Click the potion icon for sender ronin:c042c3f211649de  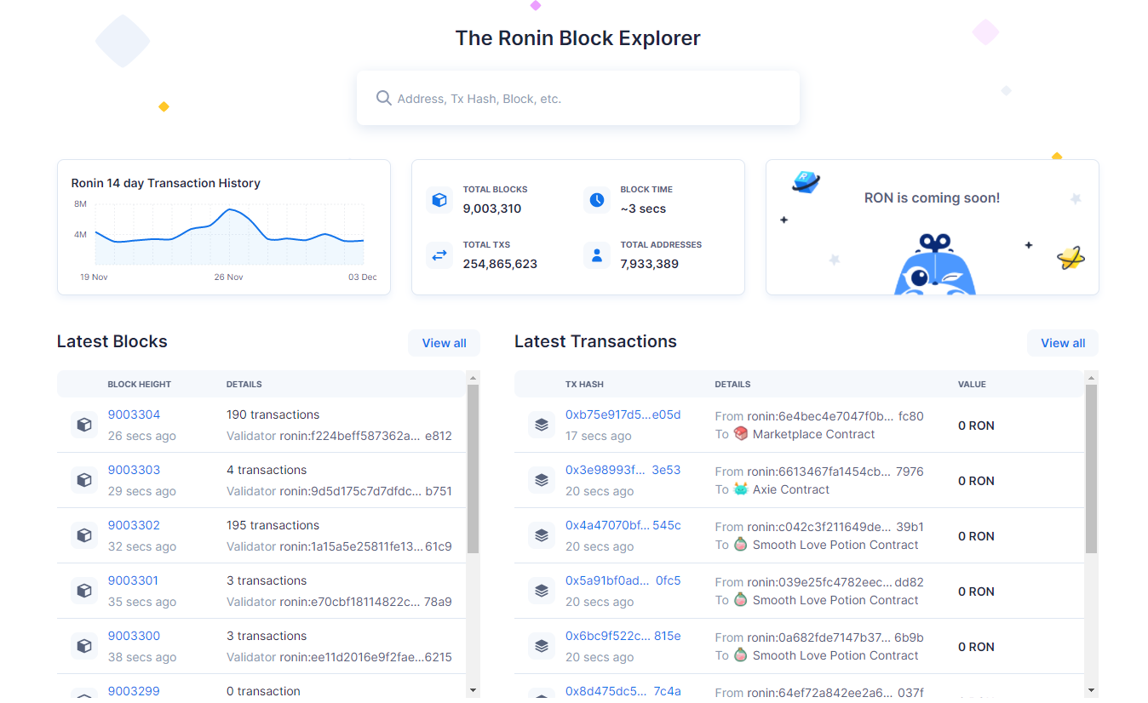(741, 545)
